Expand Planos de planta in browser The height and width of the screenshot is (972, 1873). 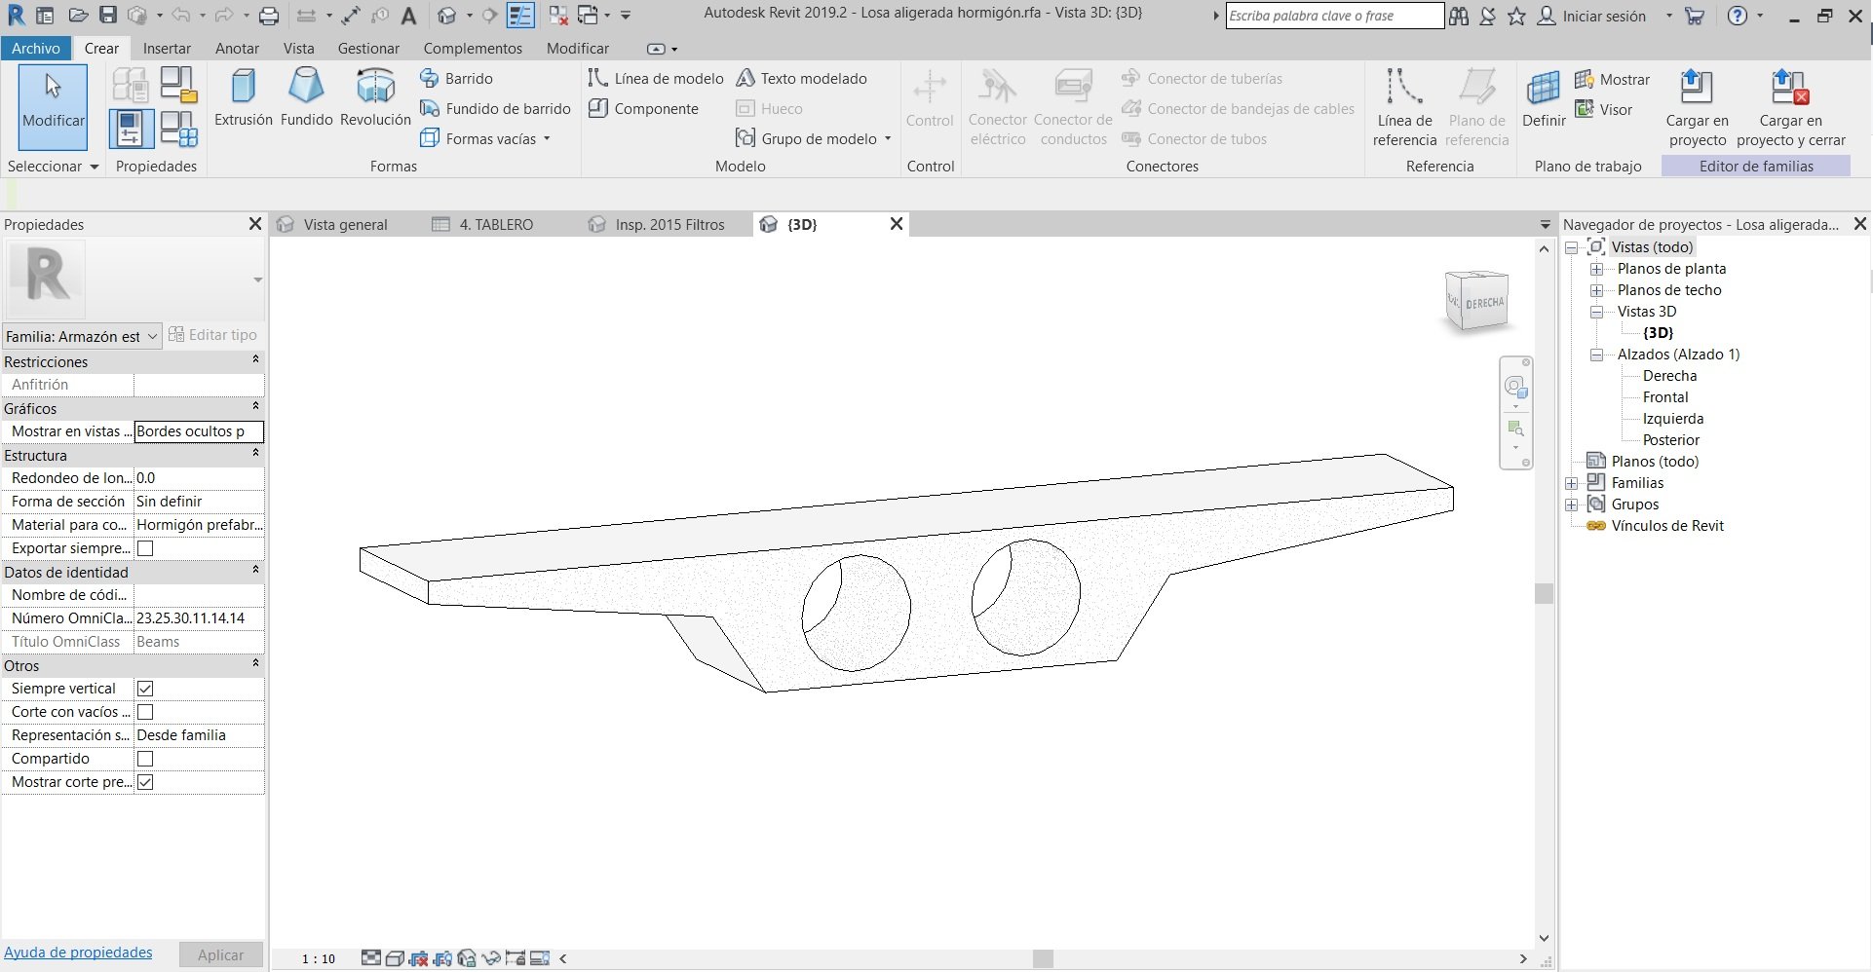coord(1596,269)
